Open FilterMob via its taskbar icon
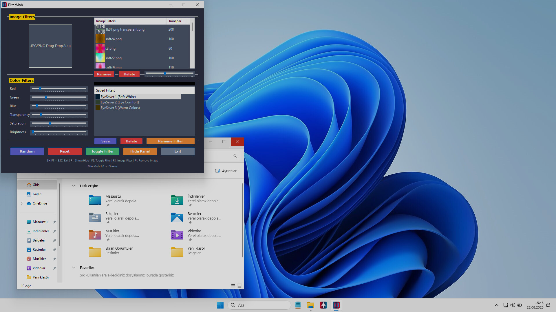This screenshot has height=312, width=556. (x=336, y=305)
